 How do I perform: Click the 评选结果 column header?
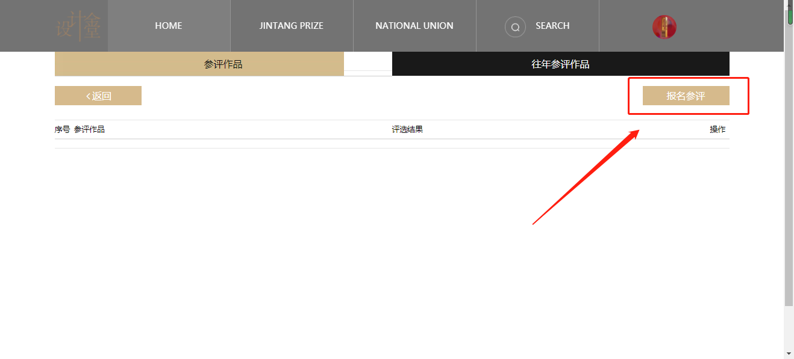[x=407, y=129]
